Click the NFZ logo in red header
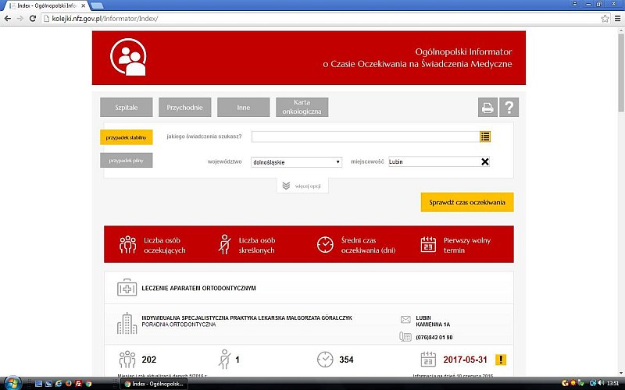 [x=128, y=58]
